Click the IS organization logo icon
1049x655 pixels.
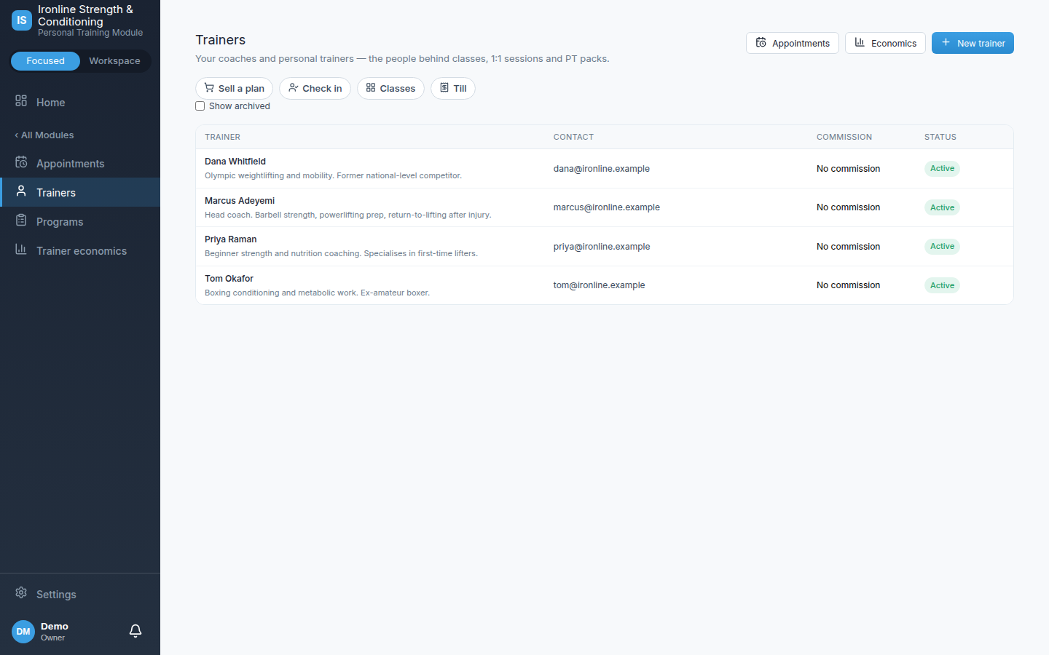point(22,20)
